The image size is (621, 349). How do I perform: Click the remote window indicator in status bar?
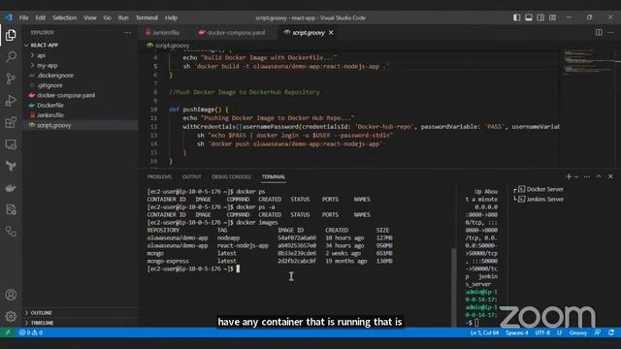[x=8, y=333]
